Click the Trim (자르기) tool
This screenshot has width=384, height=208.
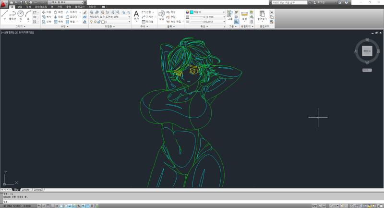[x=71, y=12]
